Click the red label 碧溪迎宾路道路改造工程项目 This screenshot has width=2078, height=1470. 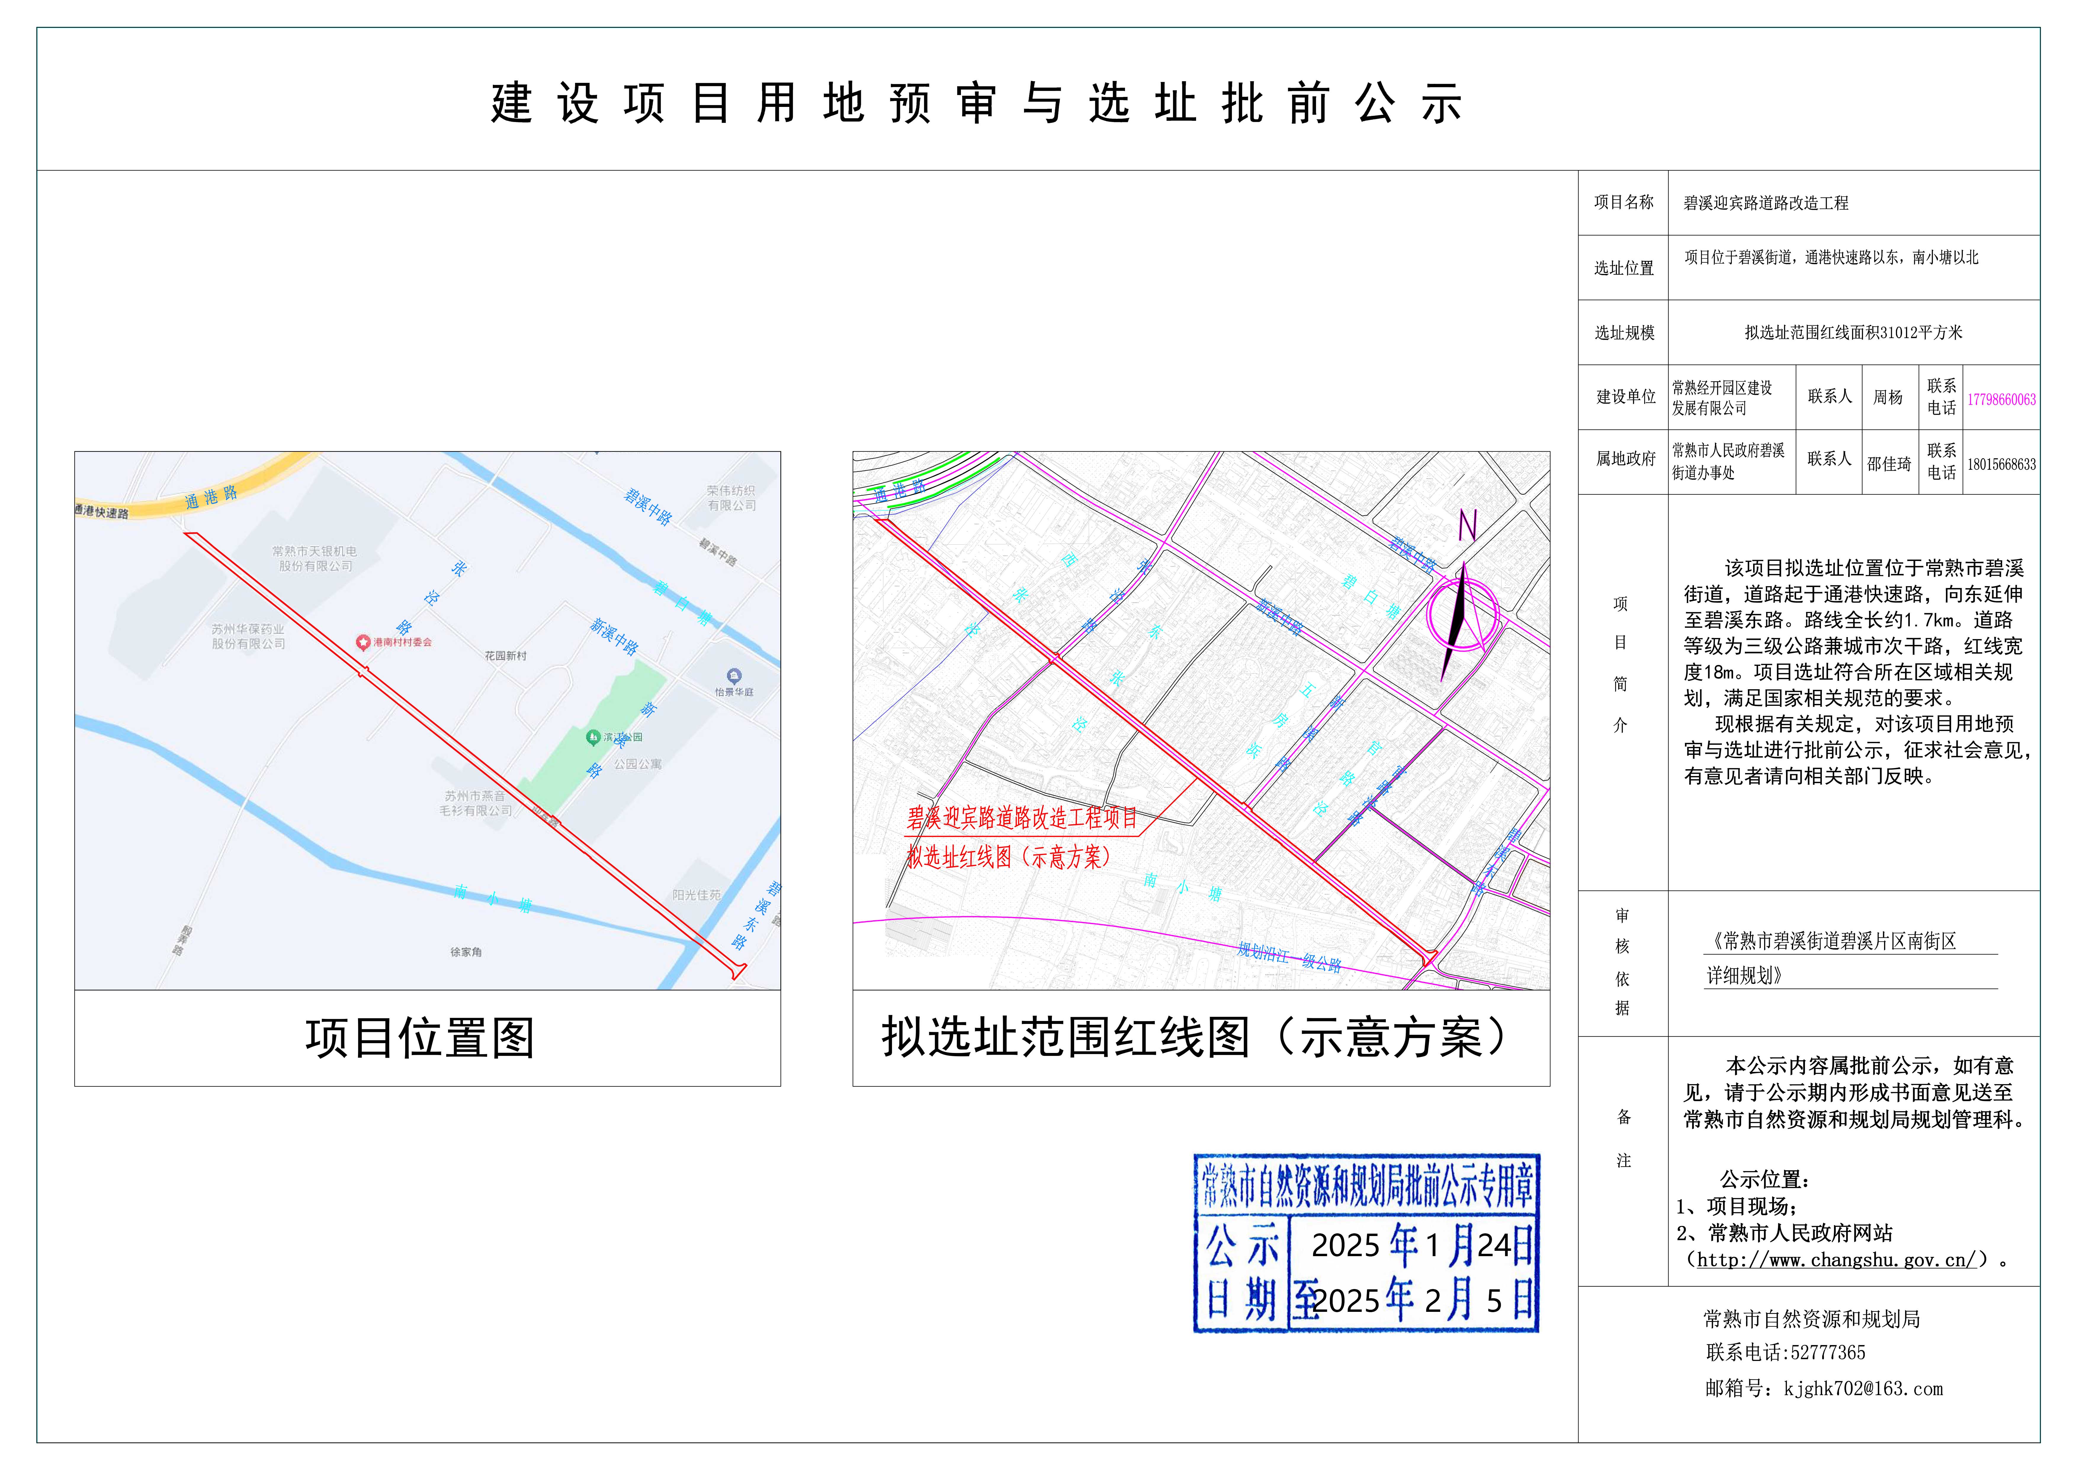(1022, 818)
